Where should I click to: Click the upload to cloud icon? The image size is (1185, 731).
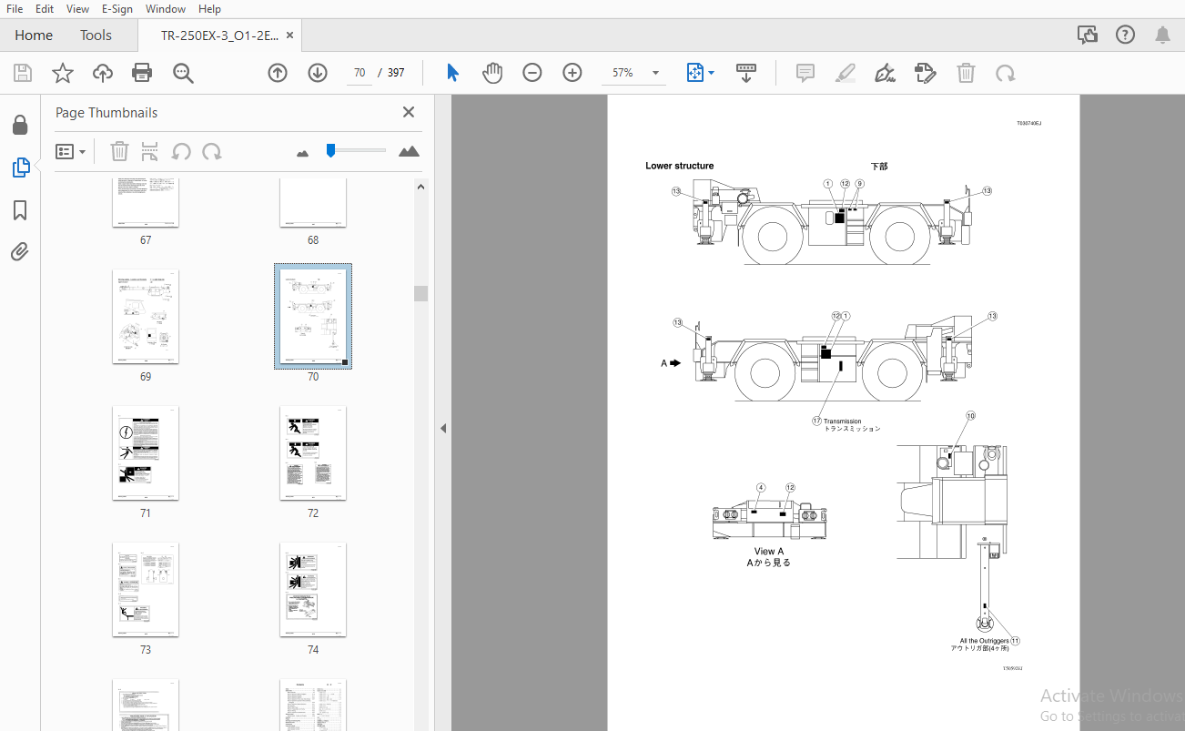[x=103, y=73]
